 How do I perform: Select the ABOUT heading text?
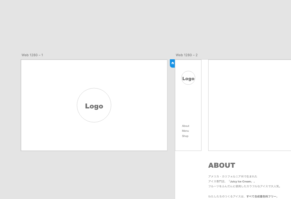(x=222, y=165)
